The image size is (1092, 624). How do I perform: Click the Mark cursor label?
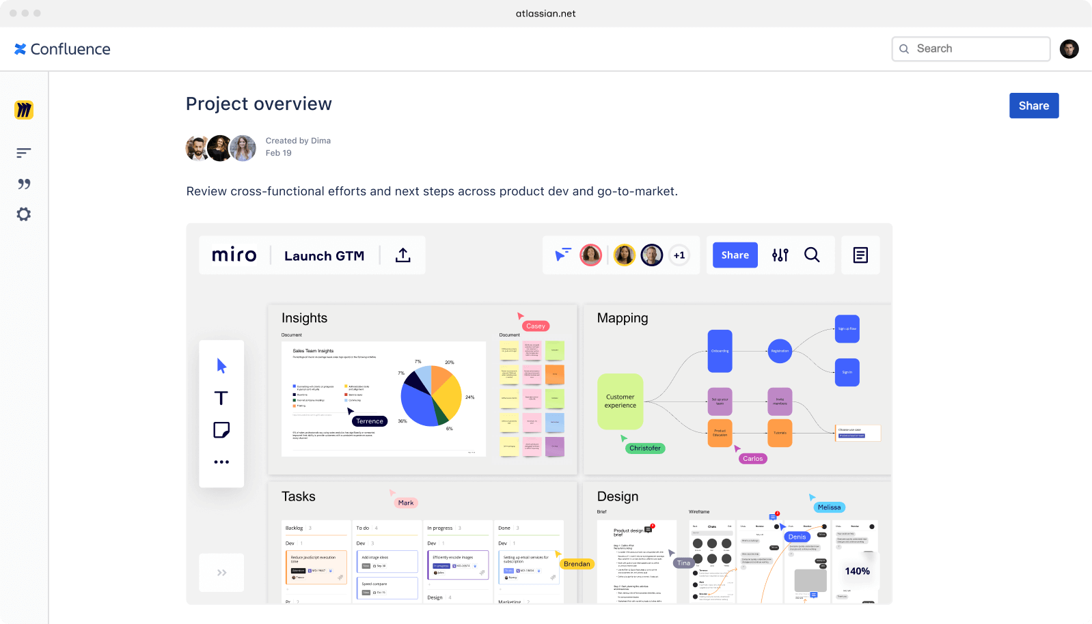pos(406,503)
